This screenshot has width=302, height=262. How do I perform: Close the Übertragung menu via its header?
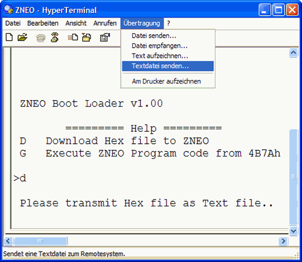(x=142, y=23)
